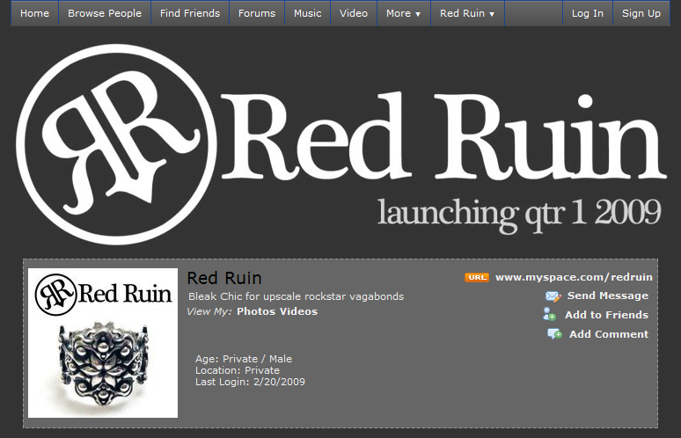681x438 pixels.
Task: Click the 'Age: Private / Male' text
Action: (244, 359)
